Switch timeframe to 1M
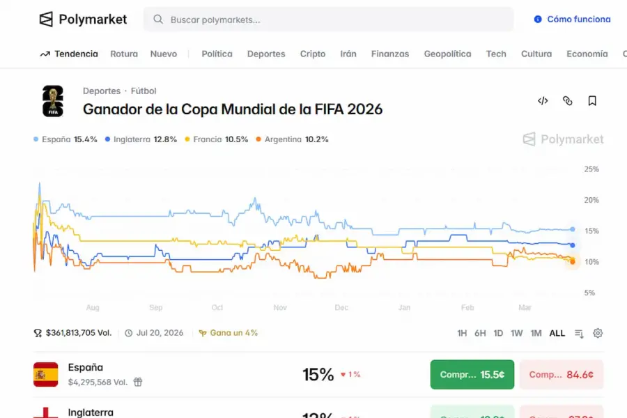Viewport: 627px width, 418px height. (x=536, y=333)
